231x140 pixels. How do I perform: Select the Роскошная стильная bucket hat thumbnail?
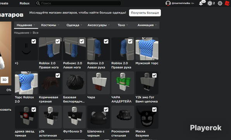(123, 117)
